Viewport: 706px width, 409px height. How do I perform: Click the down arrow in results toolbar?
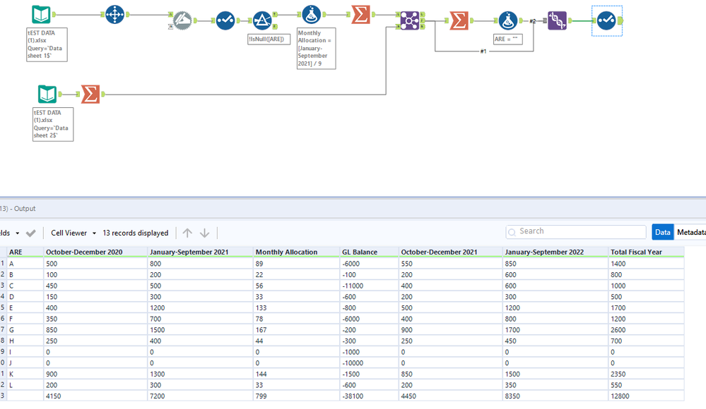tap(204, 233)
